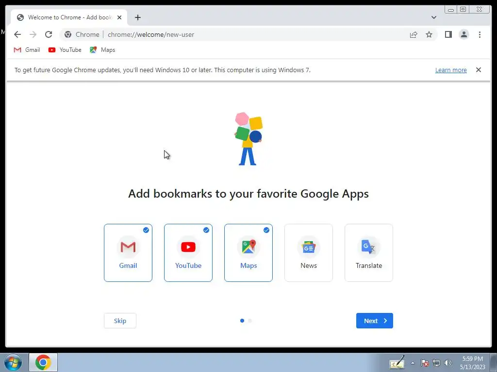Show hidden system tray icons arrow
This screenshot has height=372, width=497.
[x=413, y=363]
